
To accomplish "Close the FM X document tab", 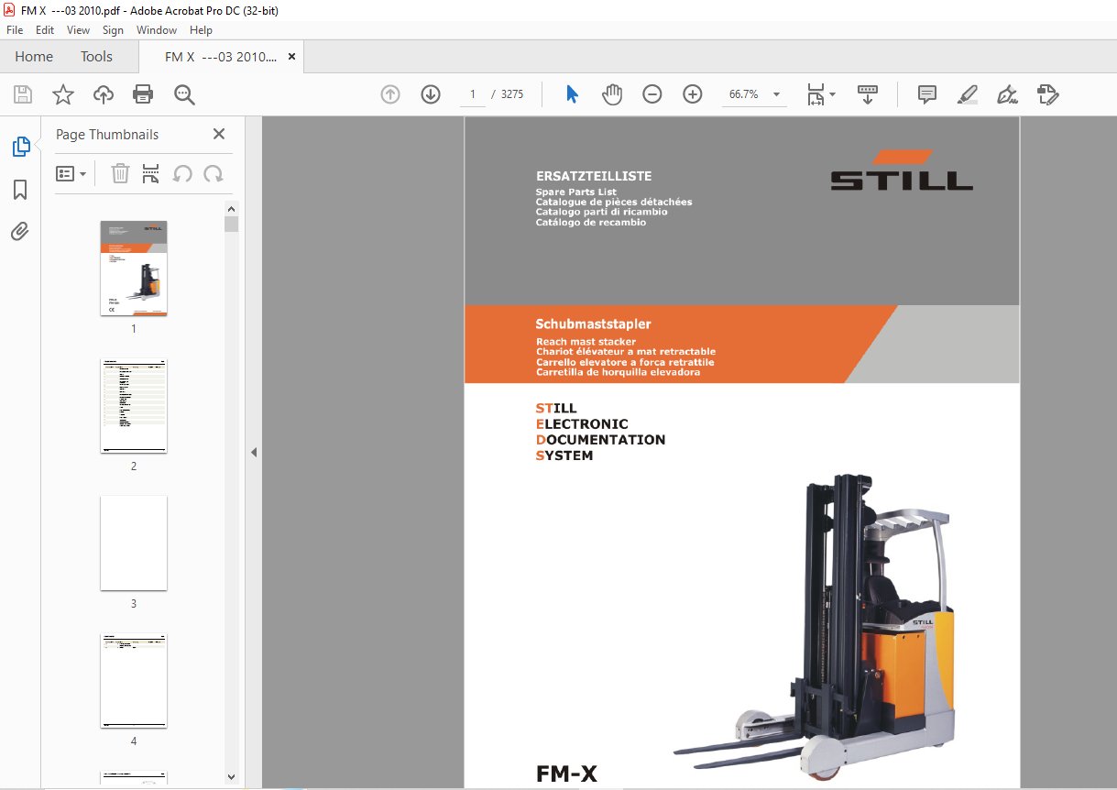I will (292, 56).
